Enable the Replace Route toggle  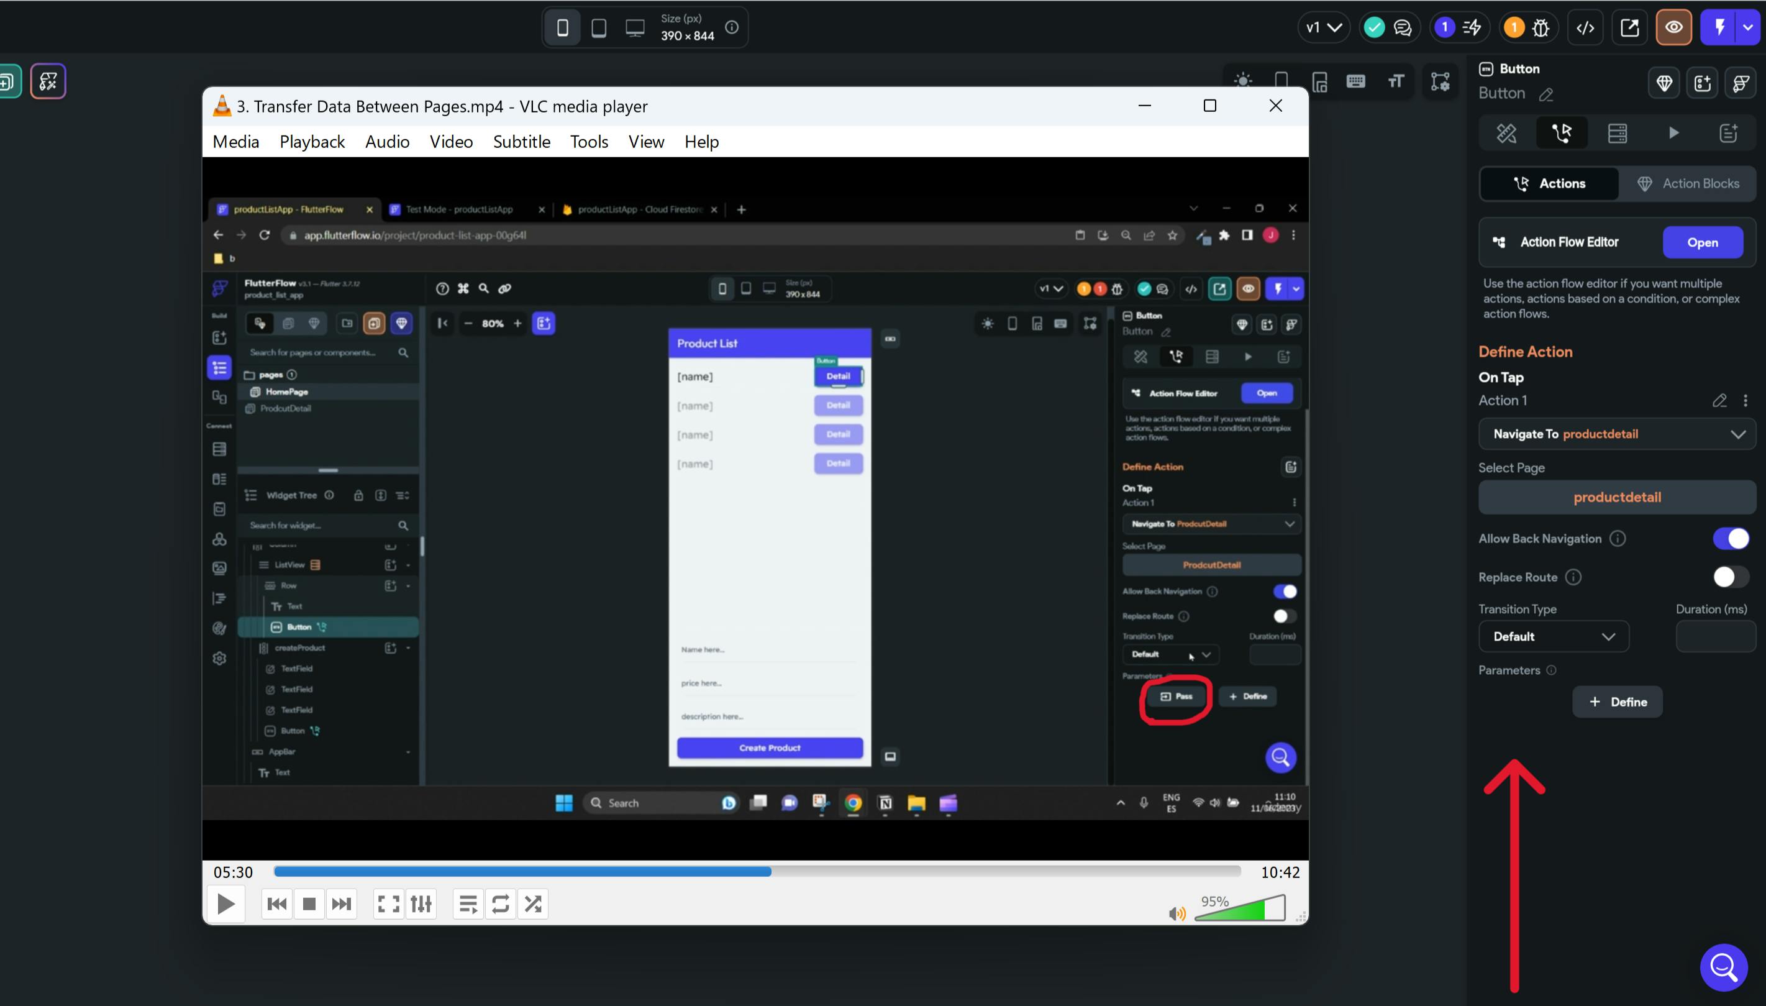(1731, 577)
